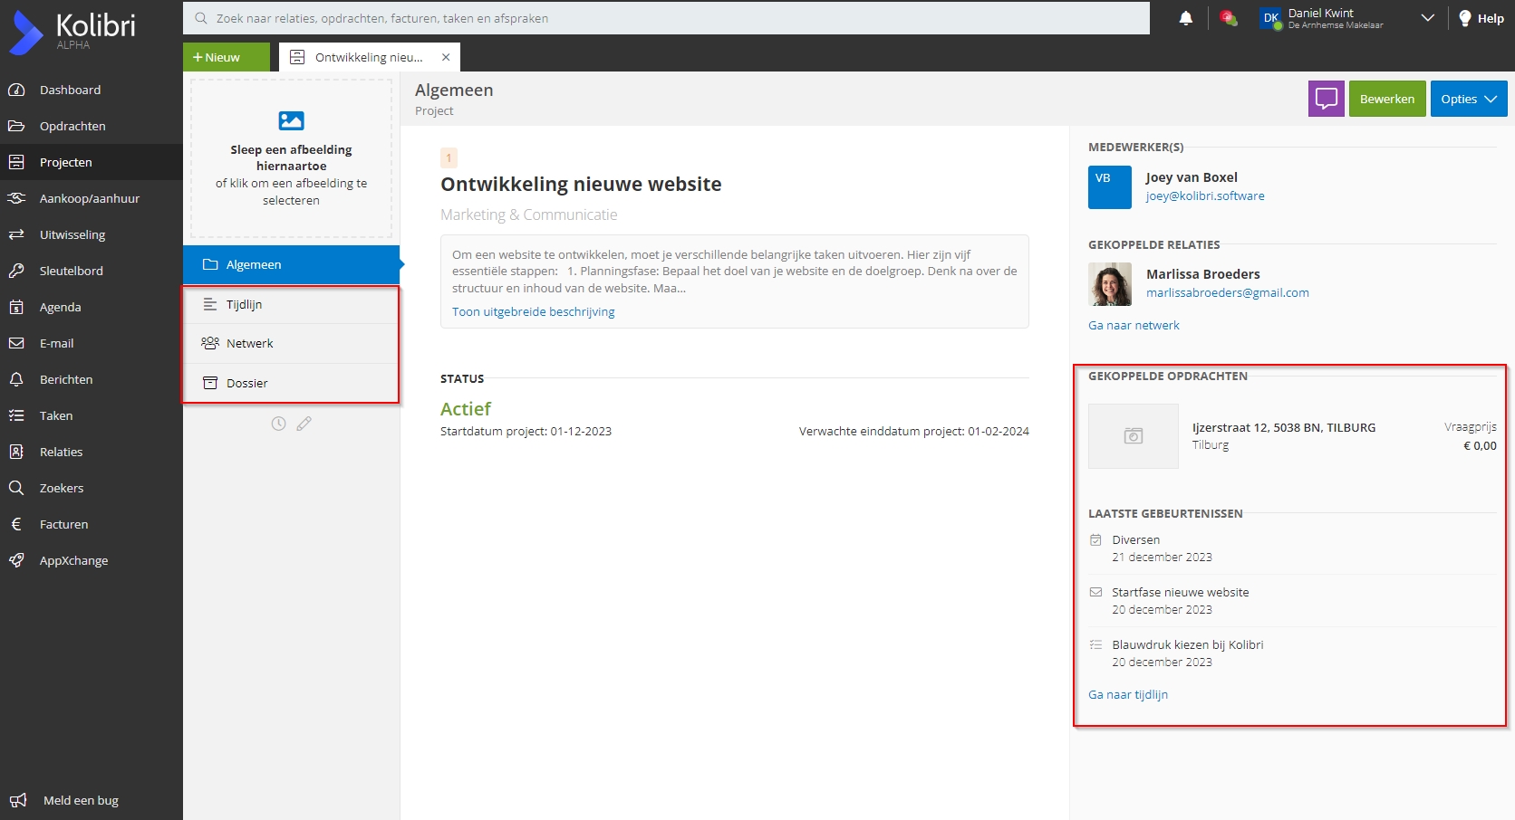Screen dimensions: 1515x820
Task: Open the red chat status icon
Action: (x=1229, y=18)
